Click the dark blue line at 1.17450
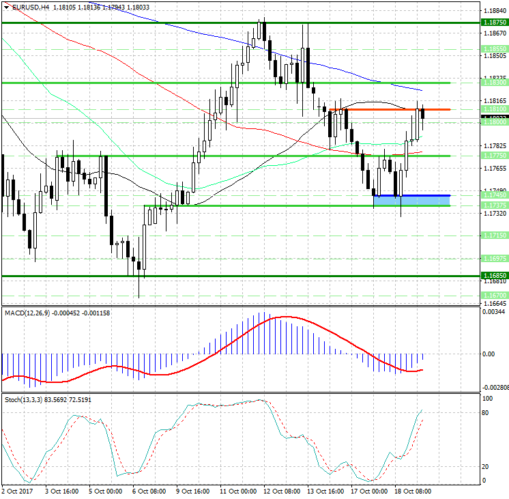 pos(411,195)
